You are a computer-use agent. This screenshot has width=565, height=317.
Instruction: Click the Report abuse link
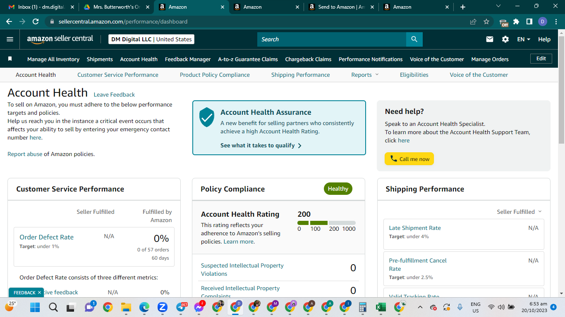[25, 154]
